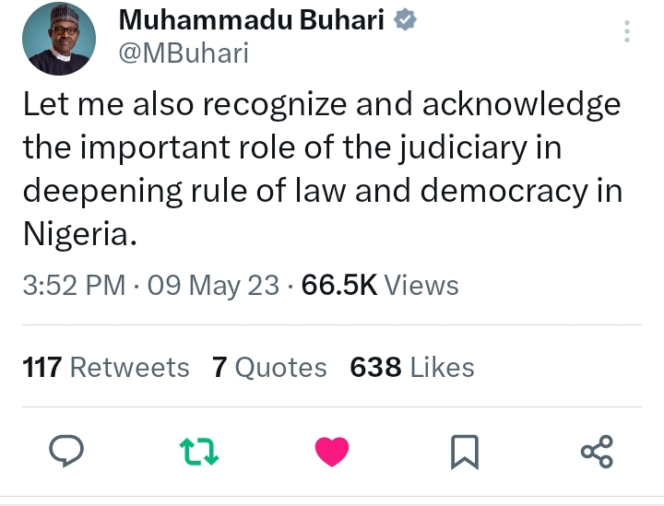664x506 pixels.
Task: Open the share icon options
Action: pos(596,451)
